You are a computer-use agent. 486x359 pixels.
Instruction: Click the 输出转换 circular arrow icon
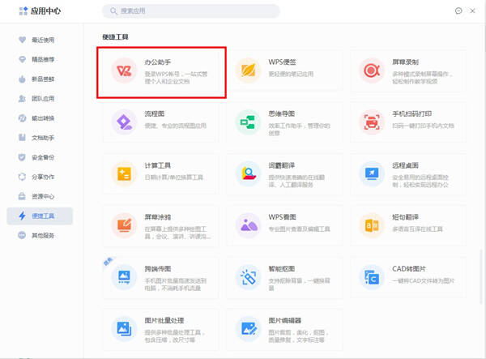(22, 118)
